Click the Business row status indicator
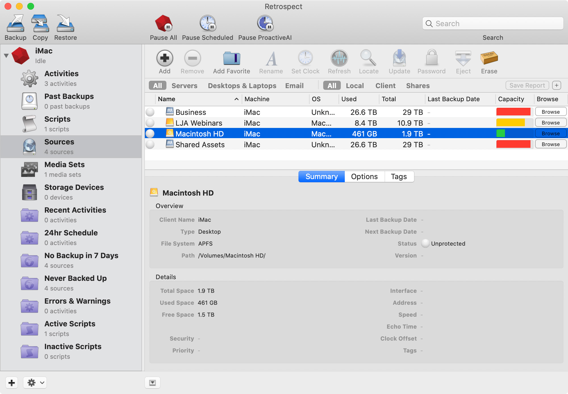This screenshot has width=568, height=394. 150,112
